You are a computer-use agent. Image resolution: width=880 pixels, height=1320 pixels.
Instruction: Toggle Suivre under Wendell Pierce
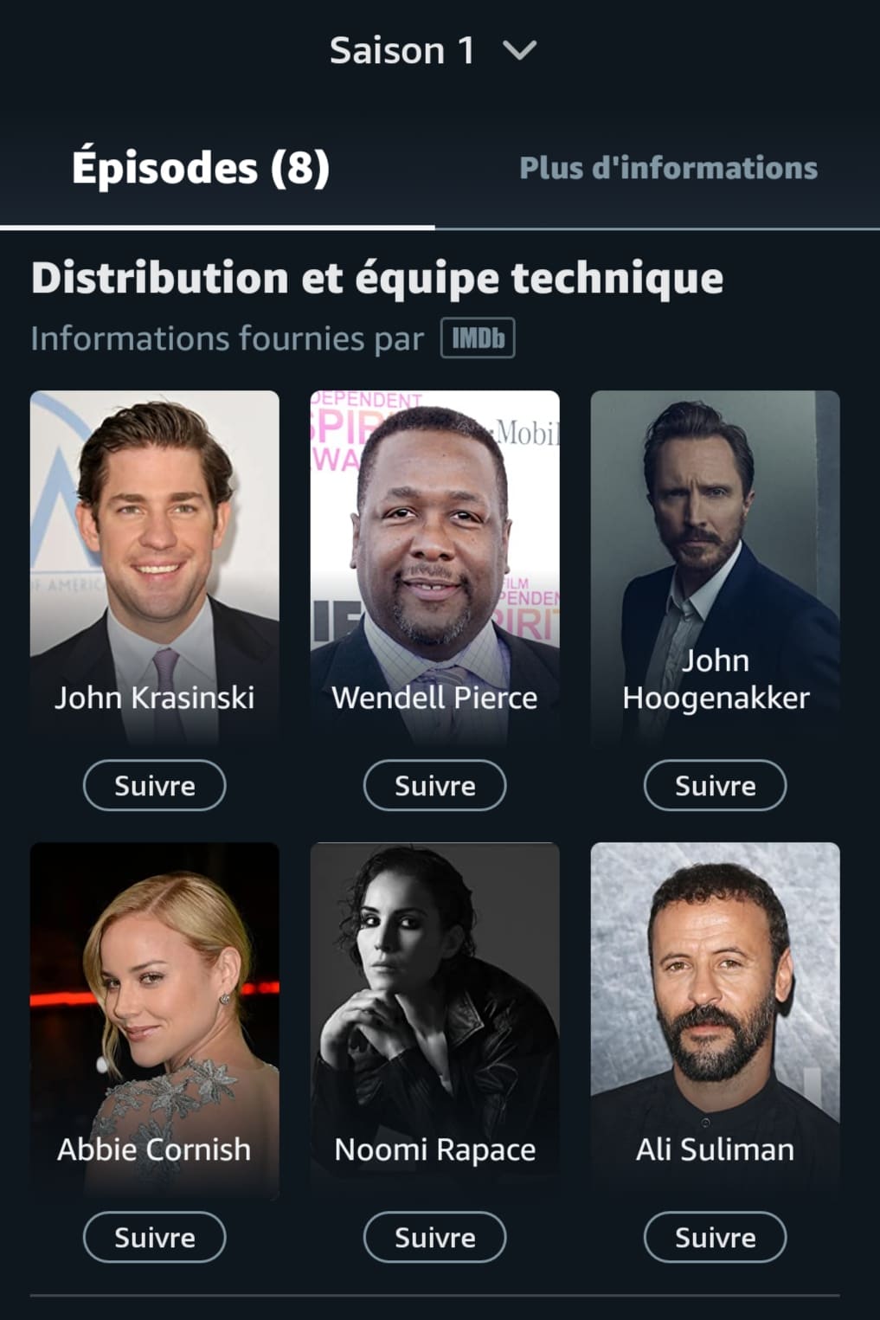click(435, 785)
